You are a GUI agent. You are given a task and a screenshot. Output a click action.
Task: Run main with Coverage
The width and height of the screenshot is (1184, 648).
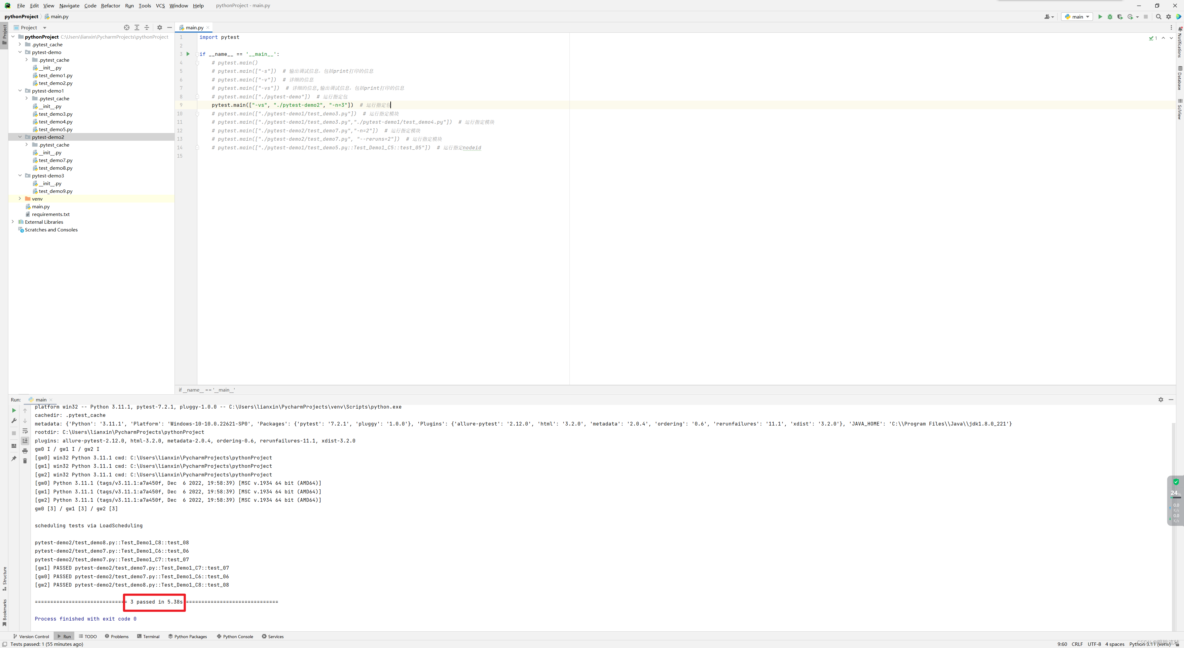[x=1120, y=17]
